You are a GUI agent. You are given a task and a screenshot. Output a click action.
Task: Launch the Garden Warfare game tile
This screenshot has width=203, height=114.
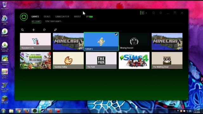35,60
